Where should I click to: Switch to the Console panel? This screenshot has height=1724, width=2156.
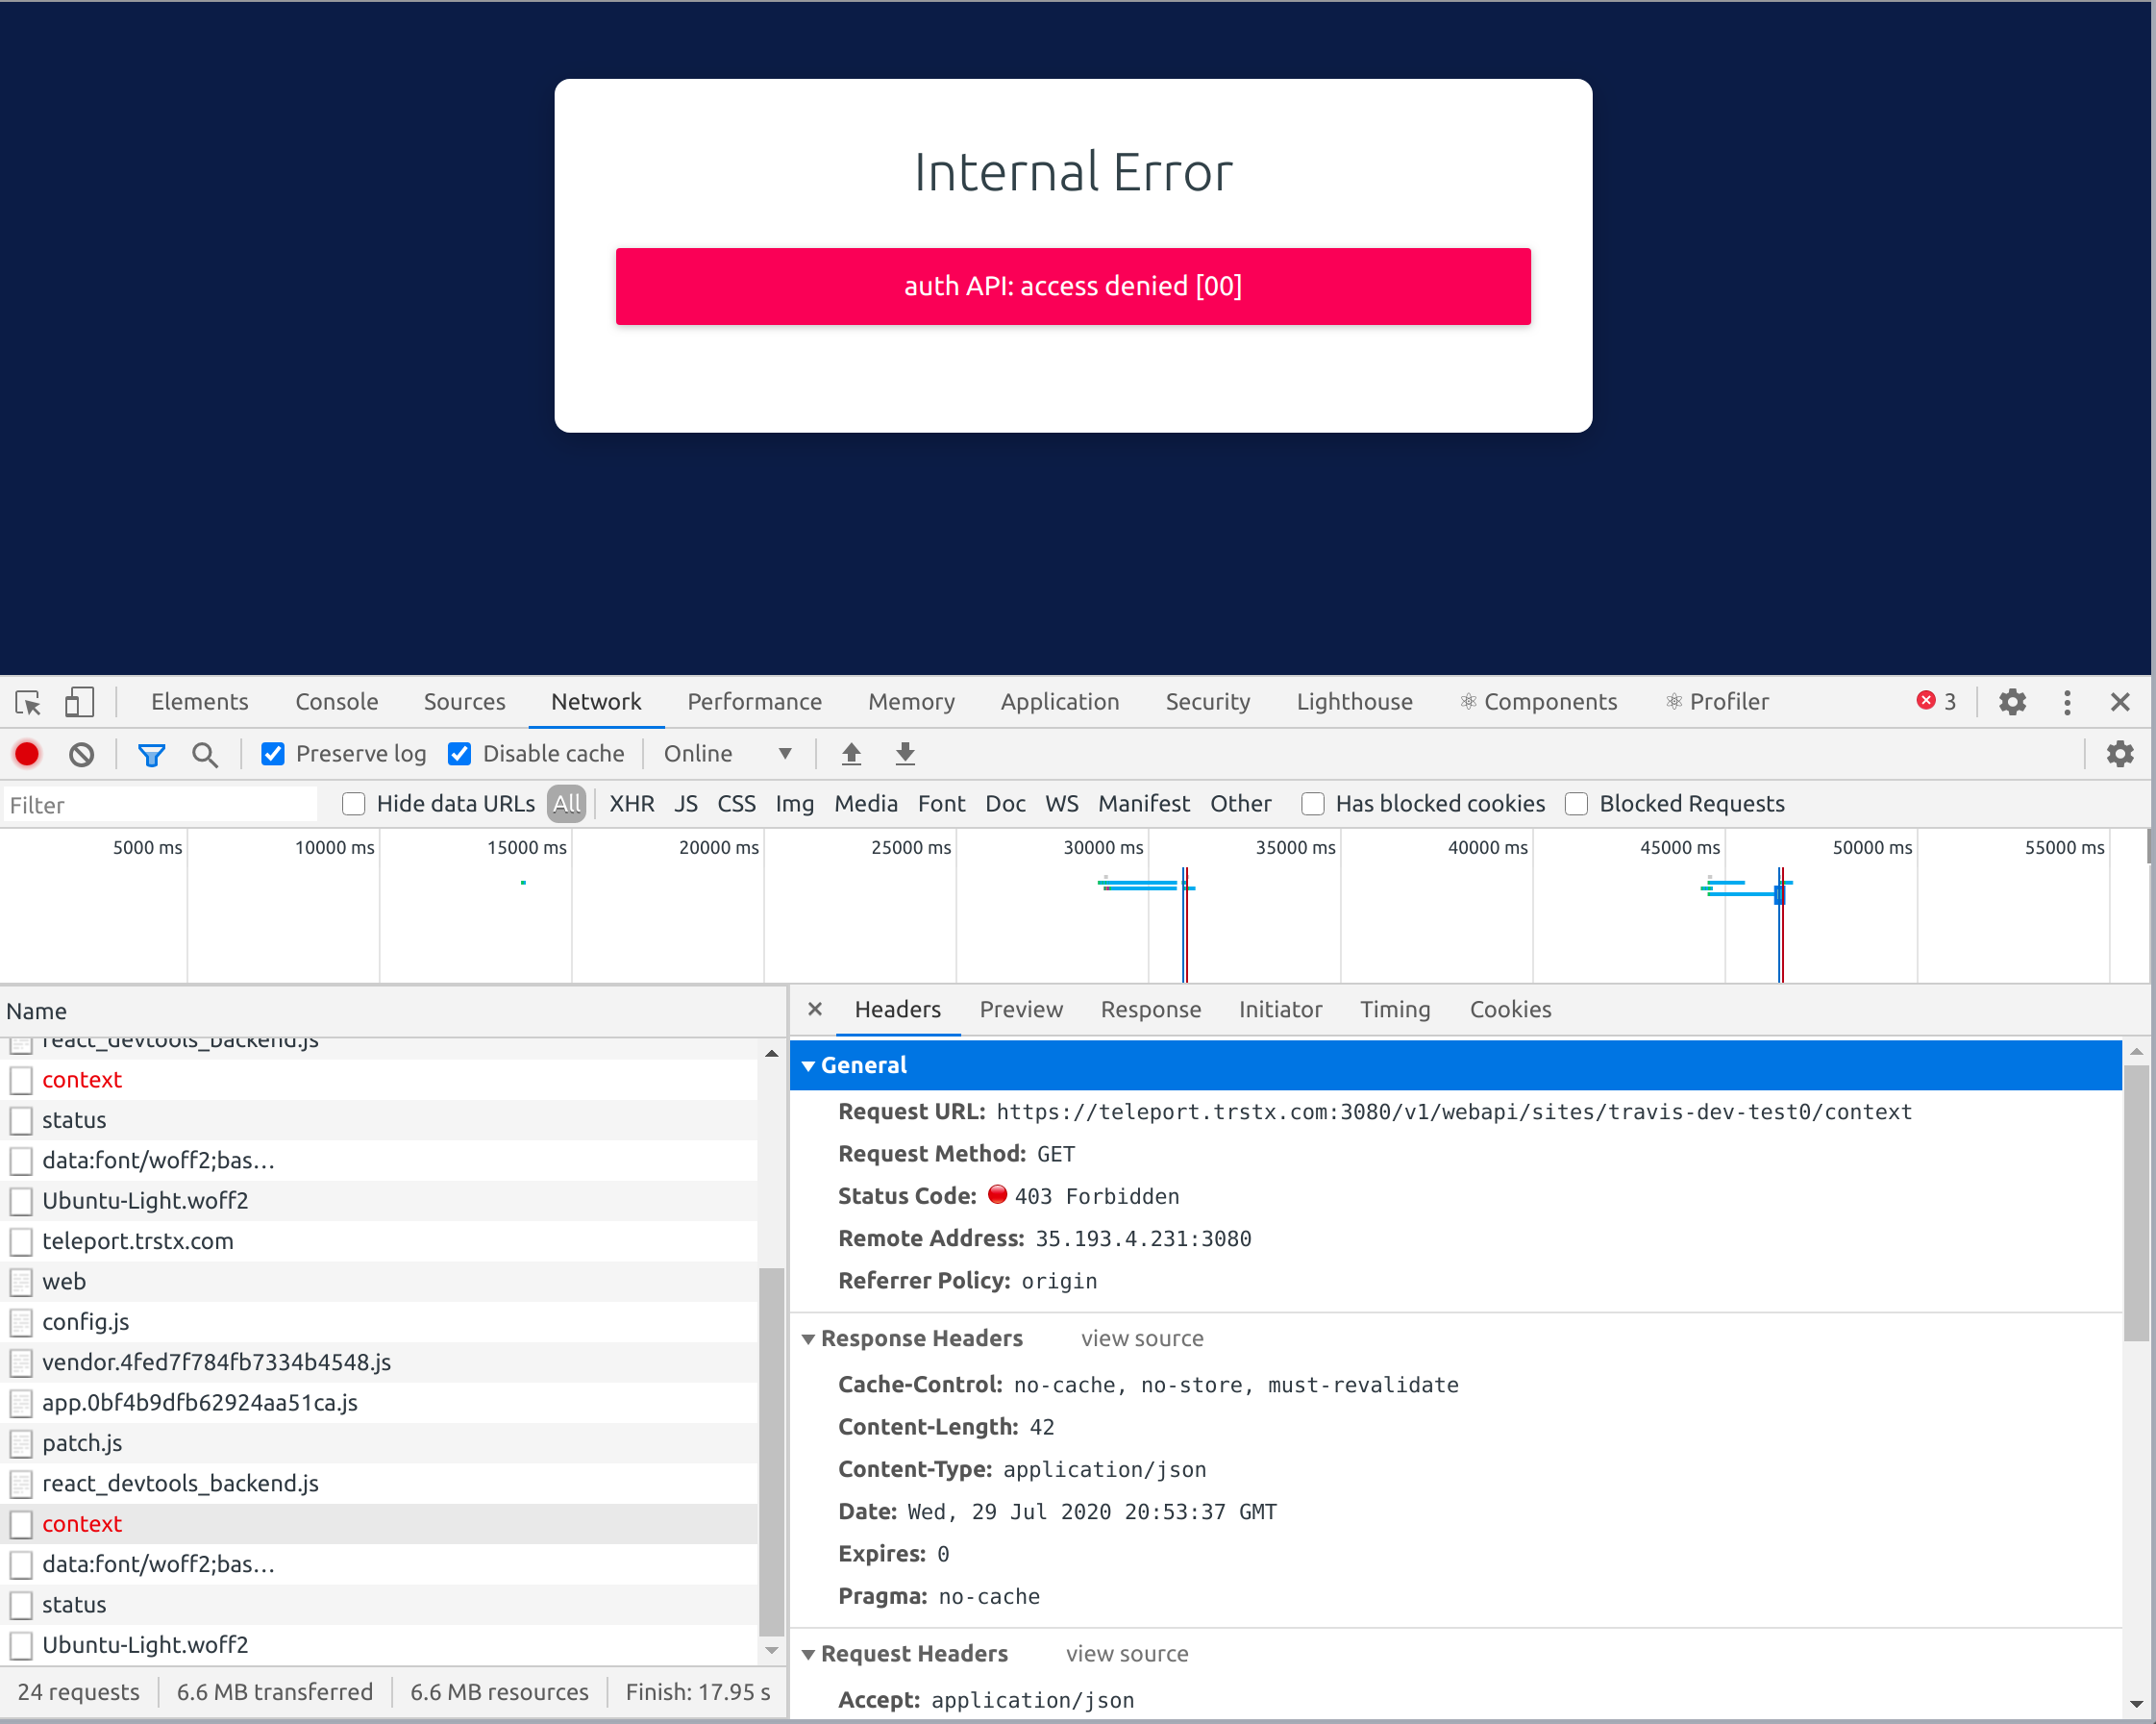(x=336, y=701)
